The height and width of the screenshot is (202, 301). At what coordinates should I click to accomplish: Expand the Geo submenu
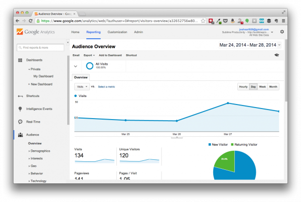coord(33,166)
